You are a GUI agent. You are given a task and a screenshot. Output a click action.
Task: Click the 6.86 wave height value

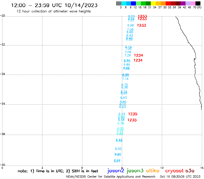tap(123, 102)
